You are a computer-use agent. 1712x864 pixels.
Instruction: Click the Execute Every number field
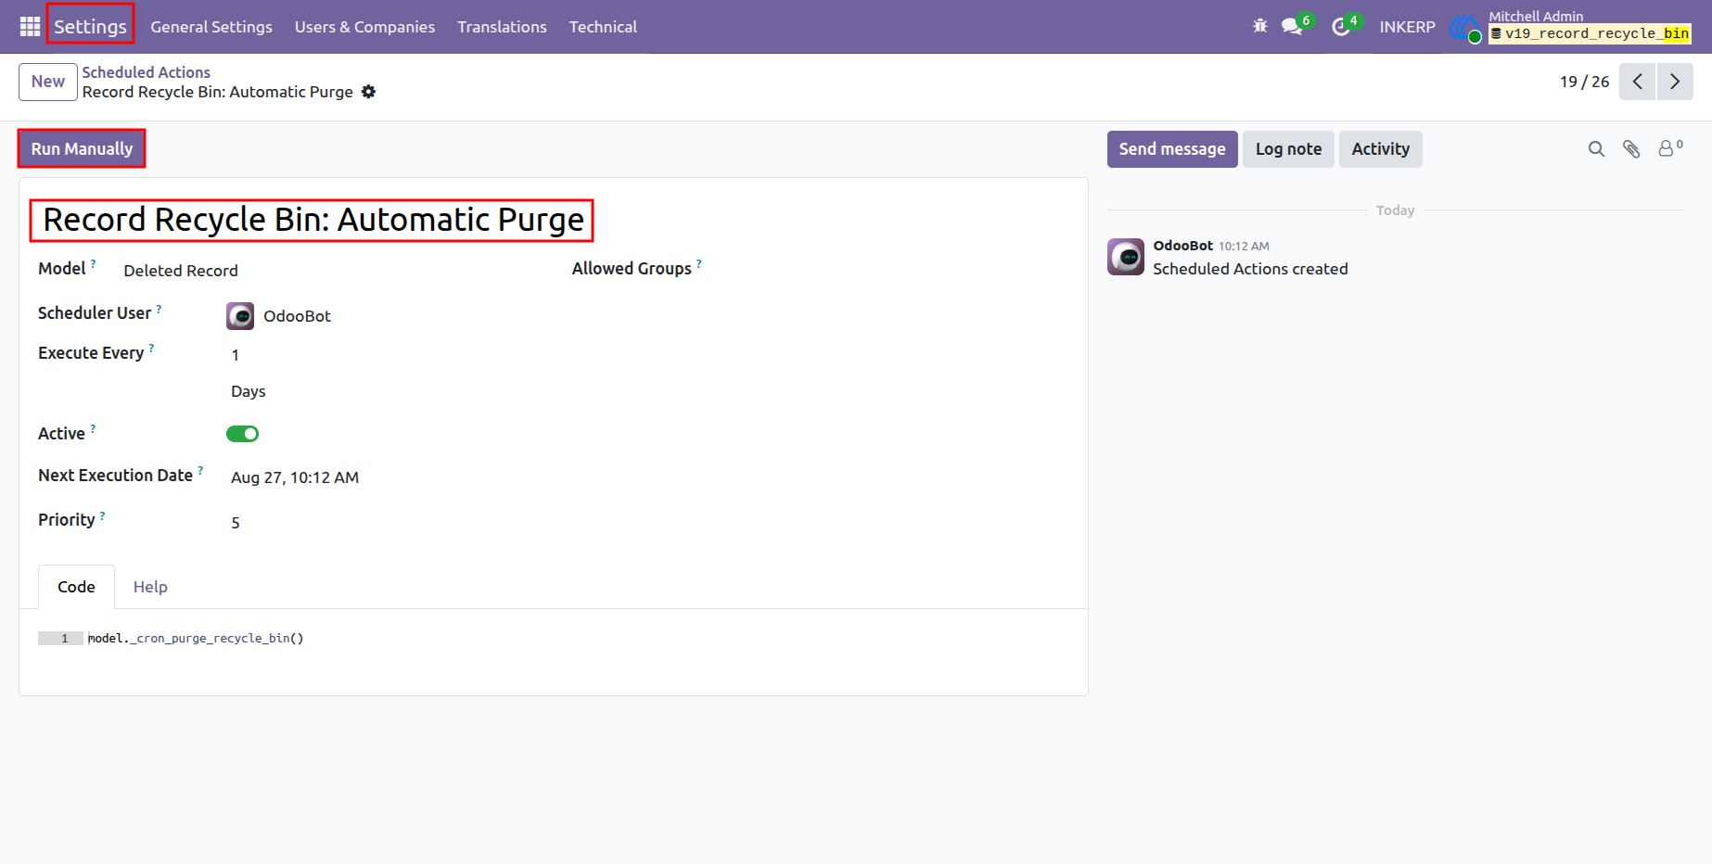coord(236,355)
